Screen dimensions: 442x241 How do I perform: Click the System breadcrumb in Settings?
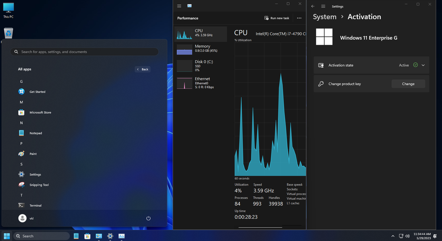click(x=325, y=17)
